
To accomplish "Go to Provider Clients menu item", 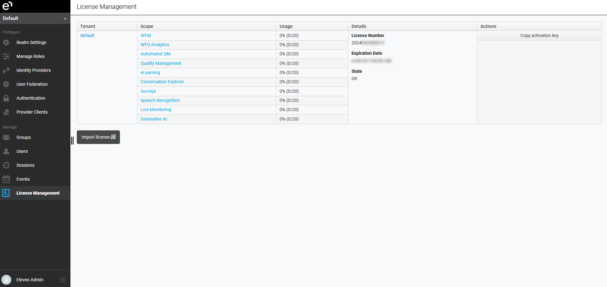I will [32, 112].
